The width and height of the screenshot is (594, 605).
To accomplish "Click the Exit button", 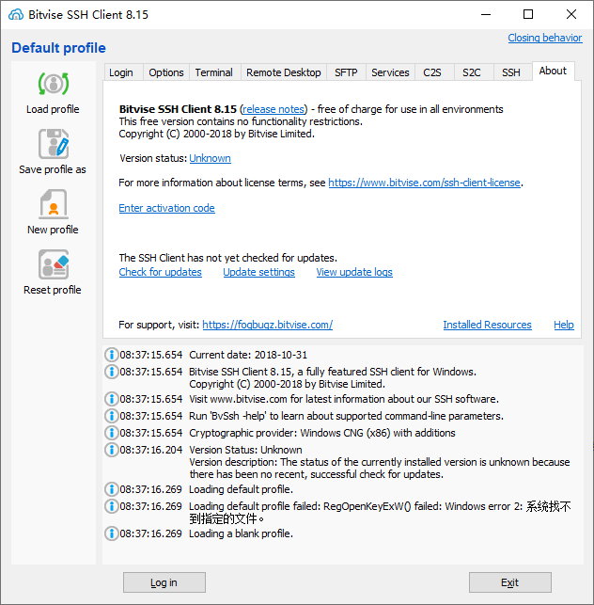I will (x=510, y=582).
